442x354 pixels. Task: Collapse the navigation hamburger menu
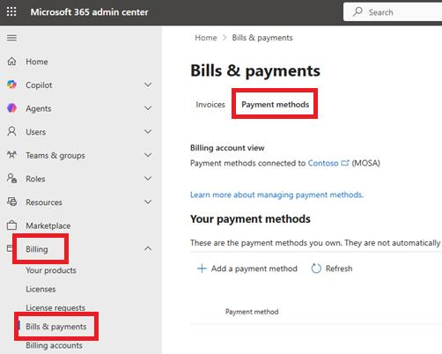point(11,38)
